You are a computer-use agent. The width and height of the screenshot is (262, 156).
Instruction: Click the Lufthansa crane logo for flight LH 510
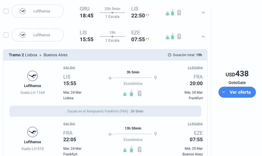point(32,132)
